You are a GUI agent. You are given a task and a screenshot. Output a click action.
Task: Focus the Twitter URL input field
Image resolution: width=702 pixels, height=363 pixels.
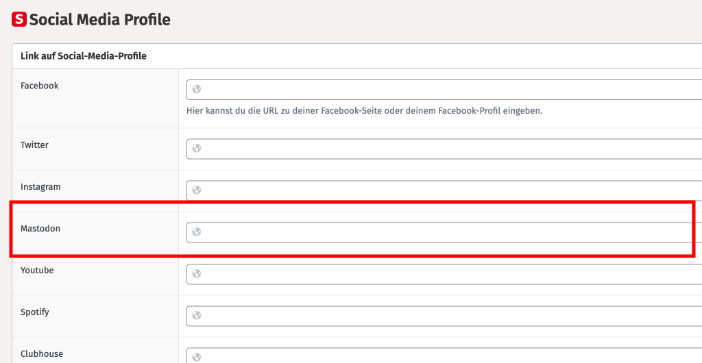(x=446, y=149)
